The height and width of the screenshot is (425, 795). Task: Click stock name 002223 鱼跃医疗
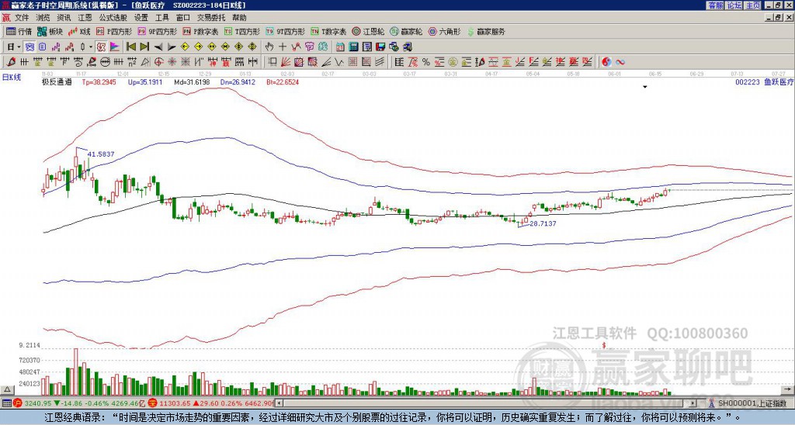pyautogui.click(x=764, y=81)
